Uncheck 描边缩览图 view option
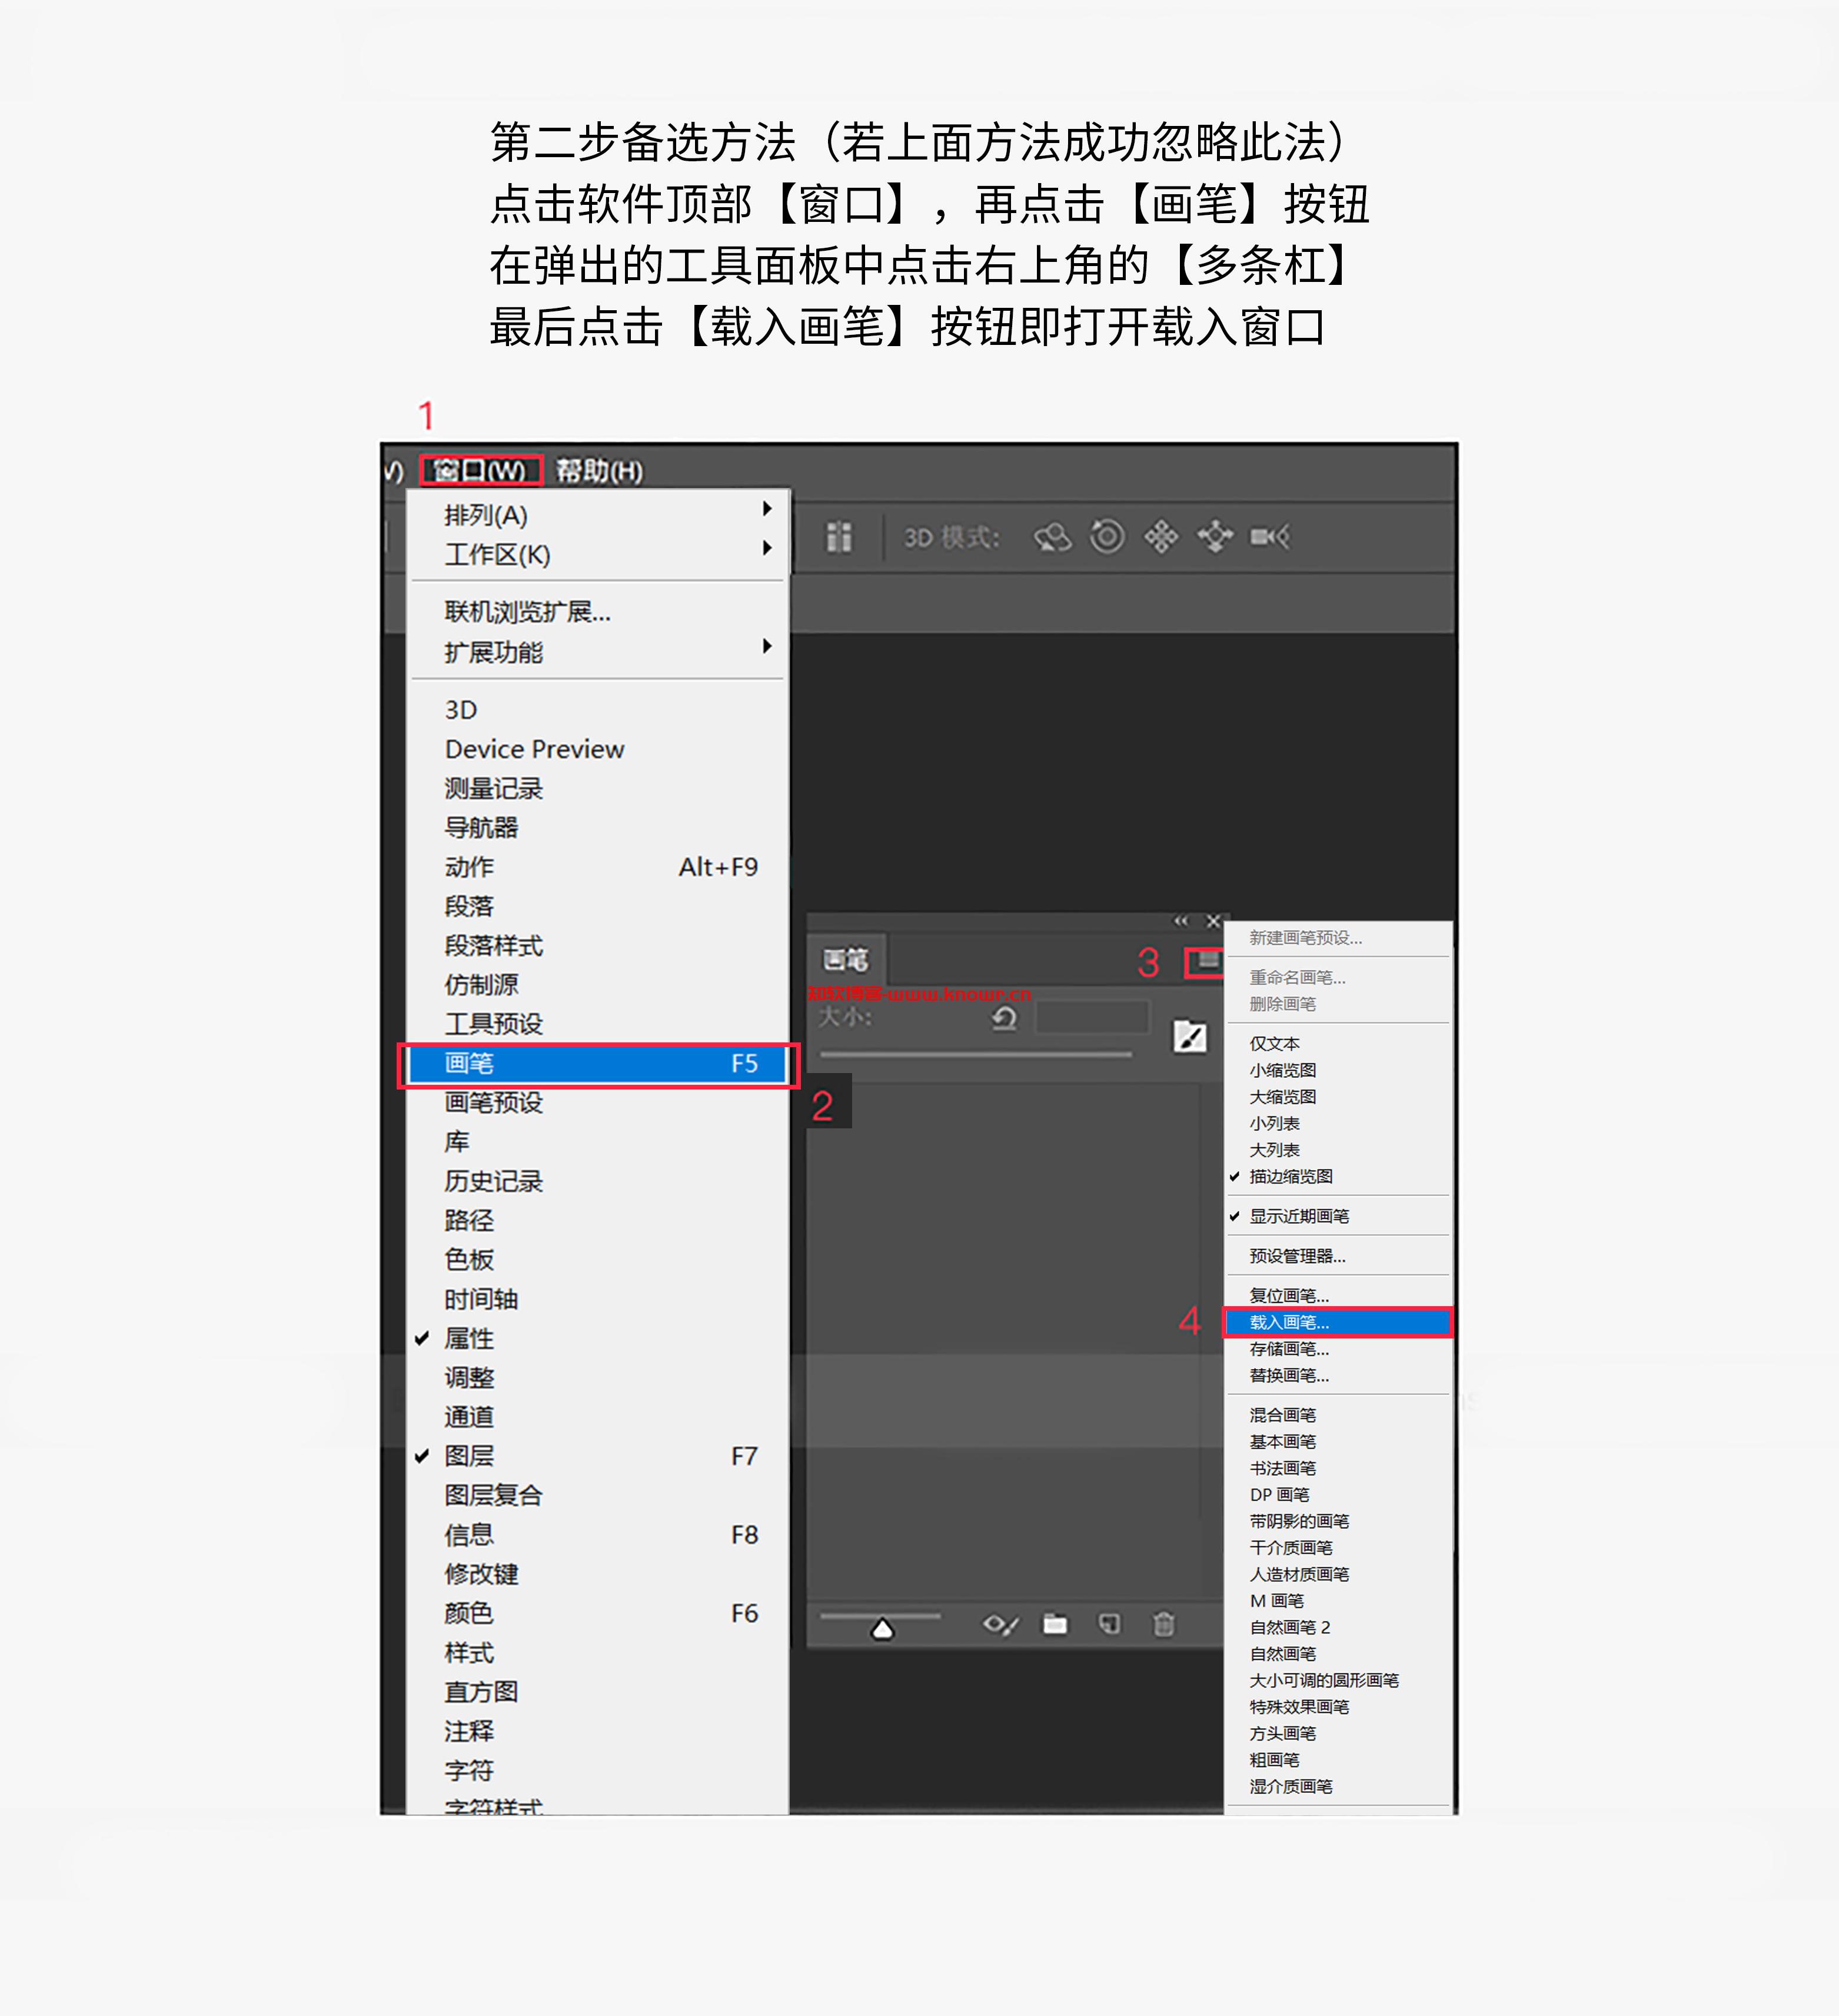 (1338, 1176)
